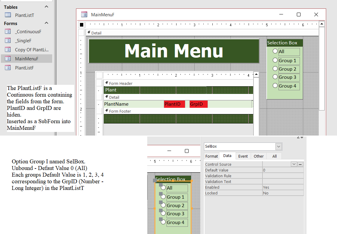The image size is (337, 234).
Task: Switch to the Event tab
Action: [x=243, y=156]
